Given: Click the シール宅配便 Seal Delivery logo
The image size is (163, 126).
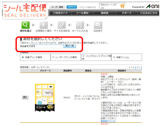Looking at the screenshot, I should tap(25, 11).
